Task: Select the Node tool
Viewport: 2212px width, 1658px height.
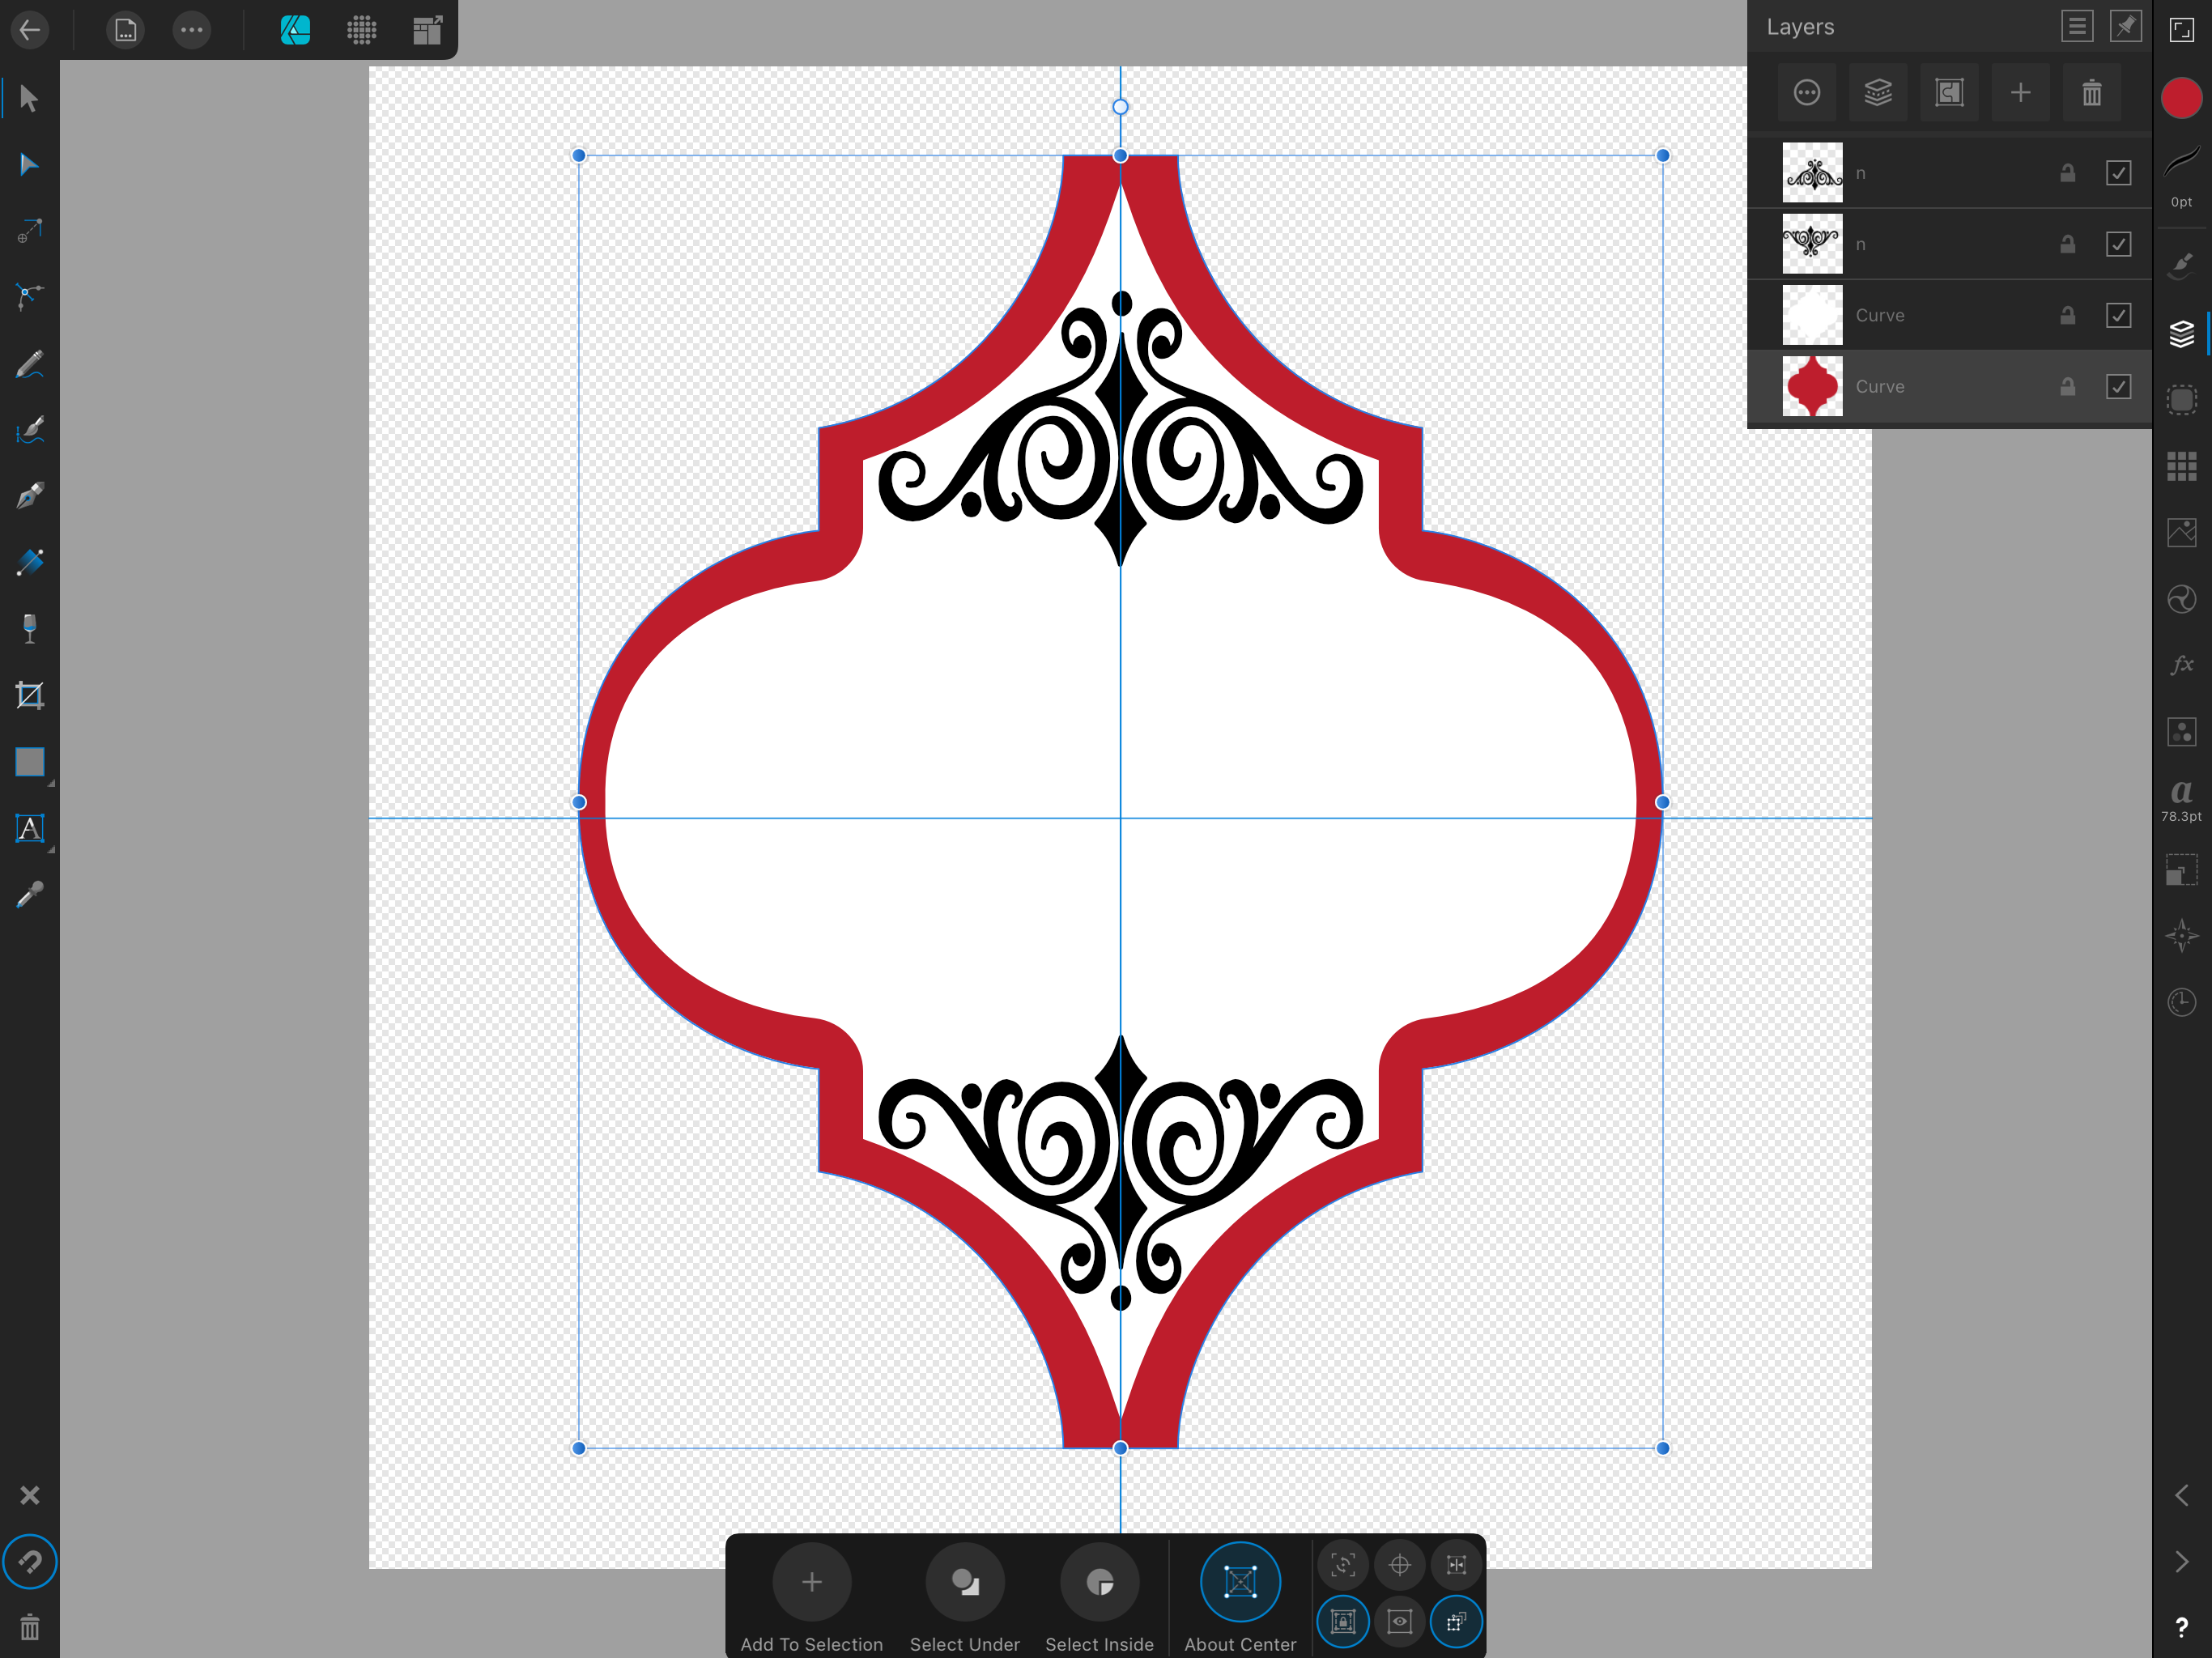Action: coord(29,164)
